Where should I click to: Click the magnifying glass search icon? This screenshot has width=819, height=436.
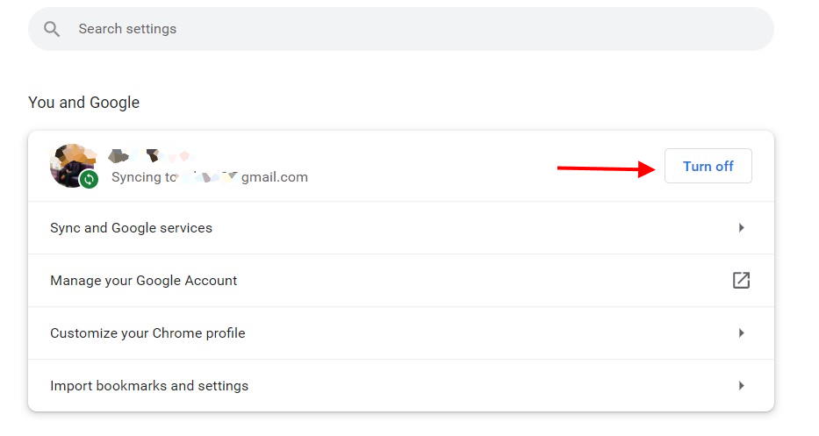52,29
